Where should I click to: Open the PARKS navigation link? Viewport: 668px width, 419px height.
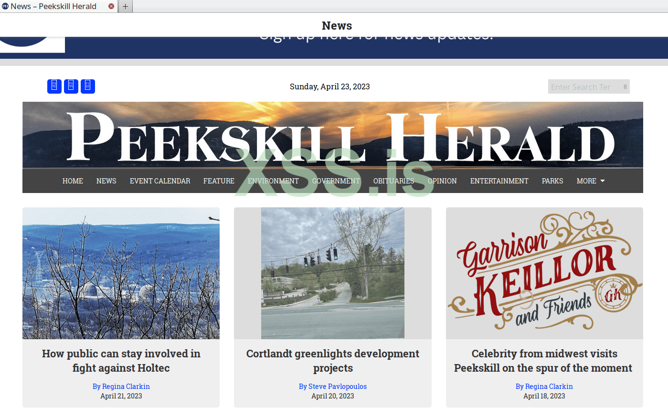click(552, 181)
